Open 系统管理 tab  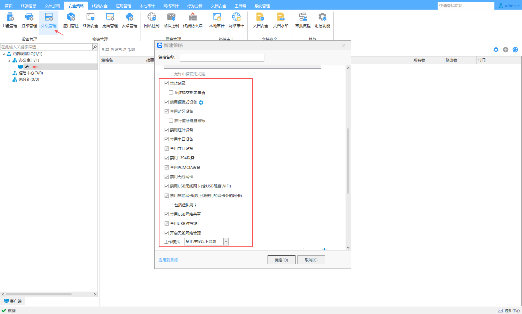click(262, 6)
